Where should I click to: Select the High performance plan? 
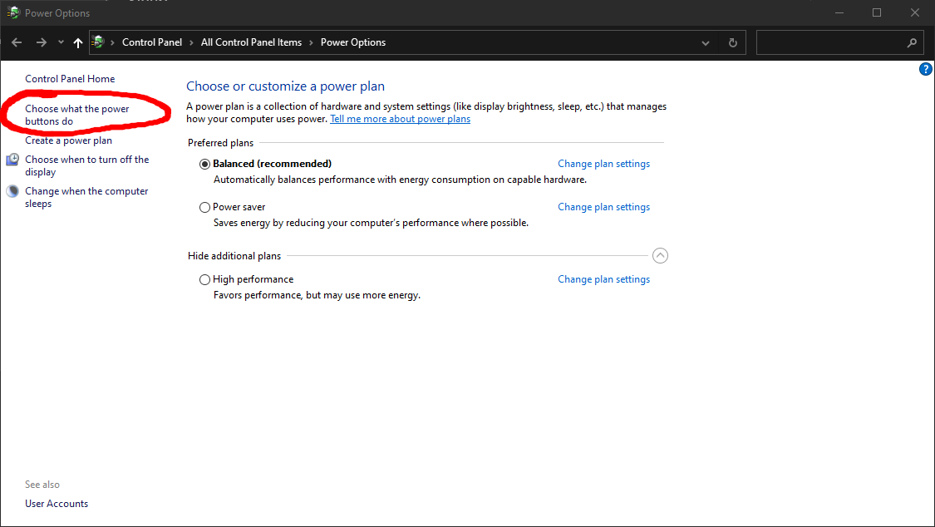pos(205,280)
